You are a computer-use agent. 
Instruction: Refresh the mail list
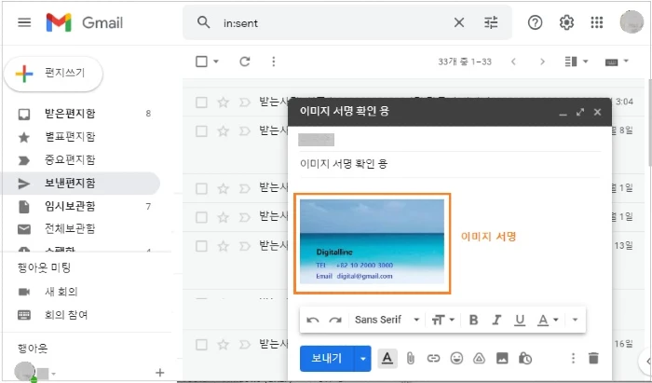(244, 62)
